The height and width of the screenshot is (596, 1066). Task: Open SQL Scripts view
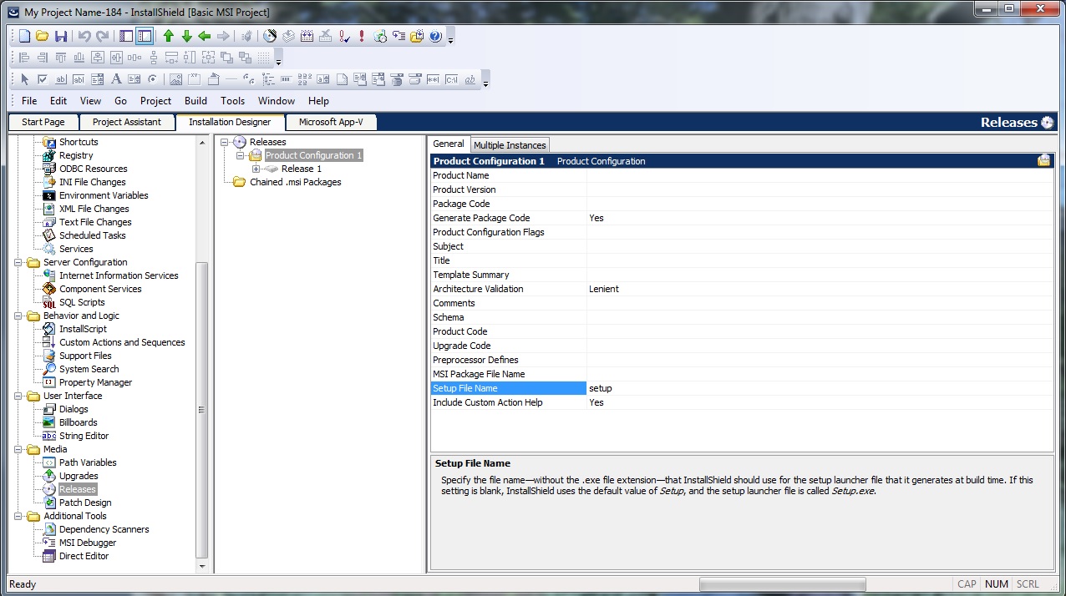(82, 302)
